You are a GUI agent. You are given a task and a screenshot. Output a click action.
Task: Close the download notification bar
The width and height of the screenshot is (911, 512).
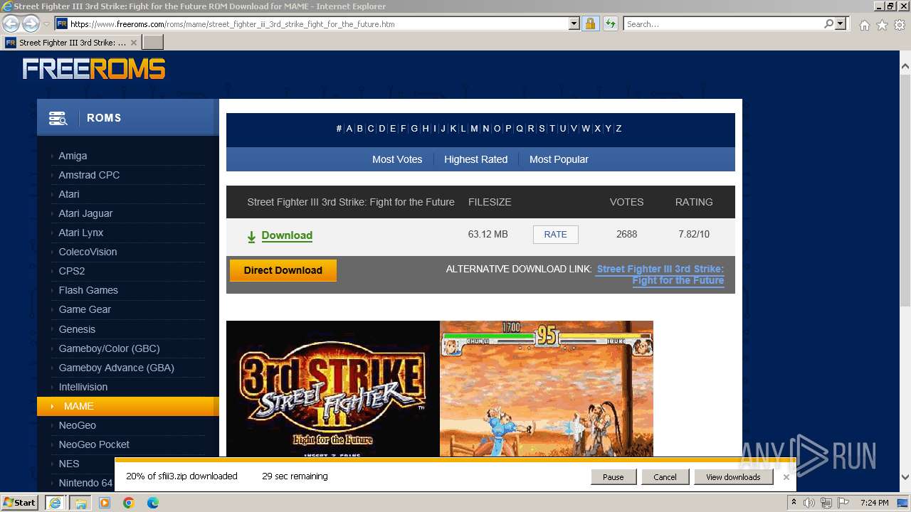[786, 477]
